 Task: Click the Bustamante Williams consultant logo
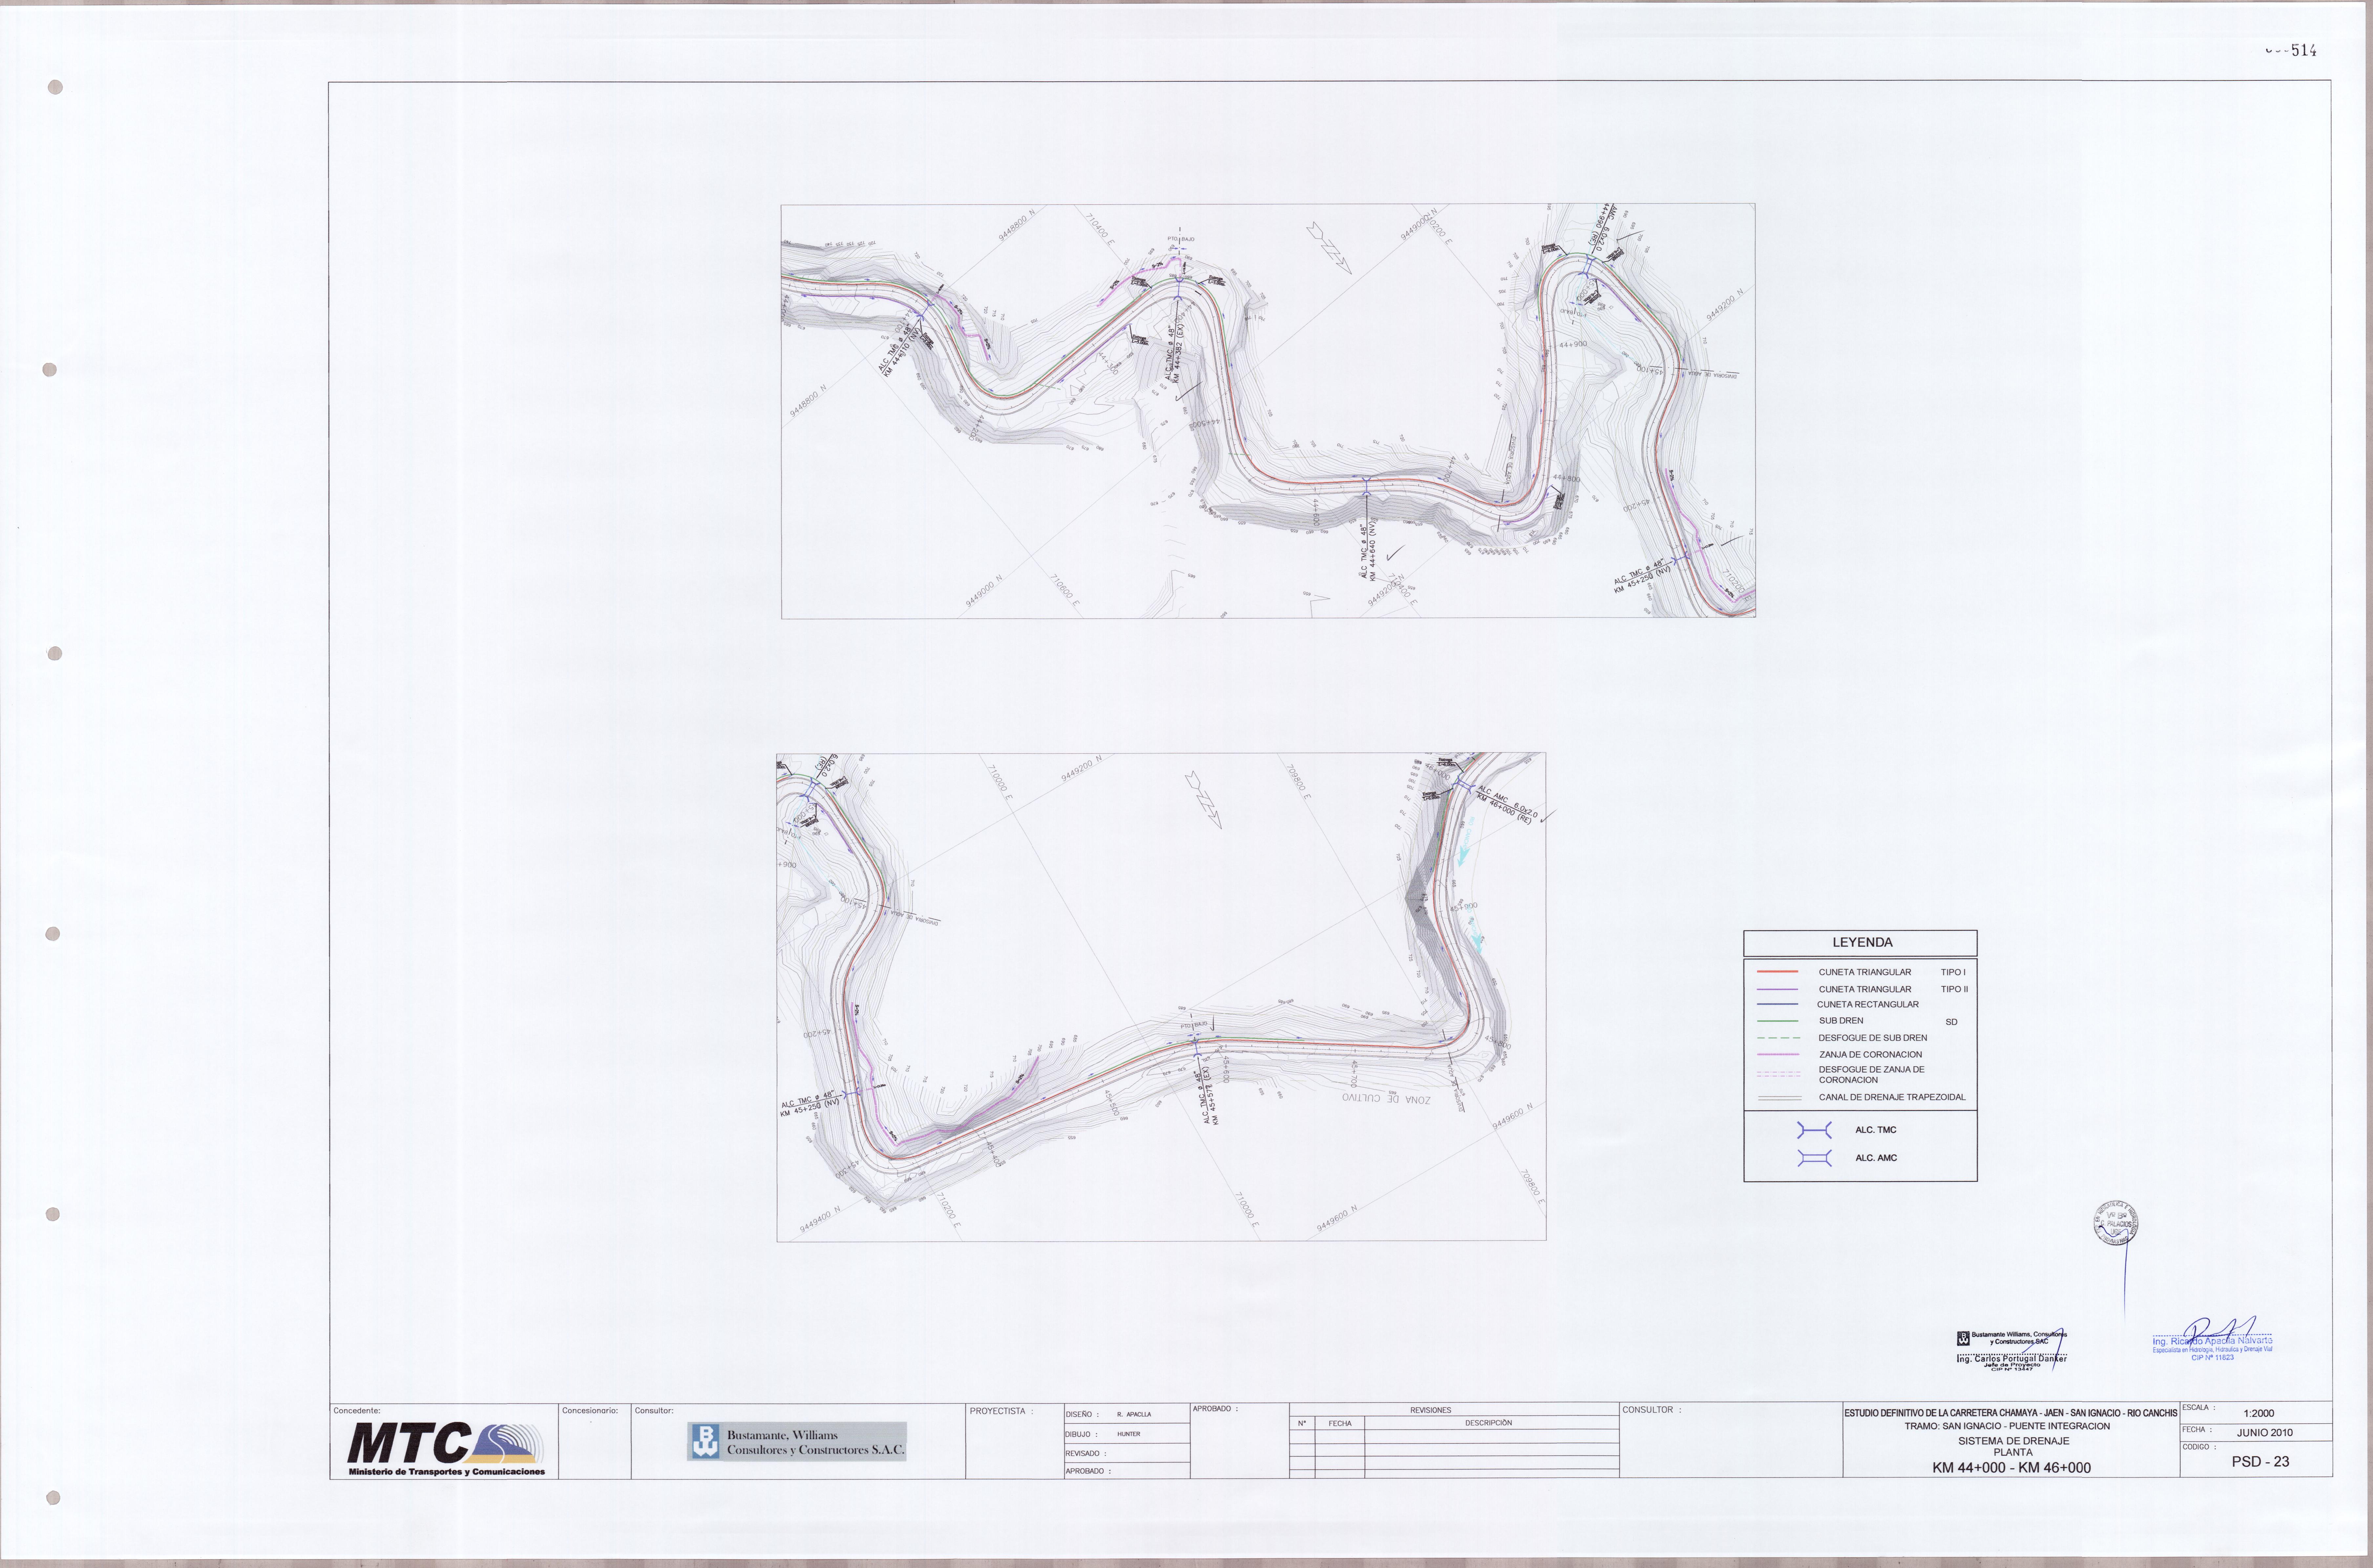pos(797,1442)
